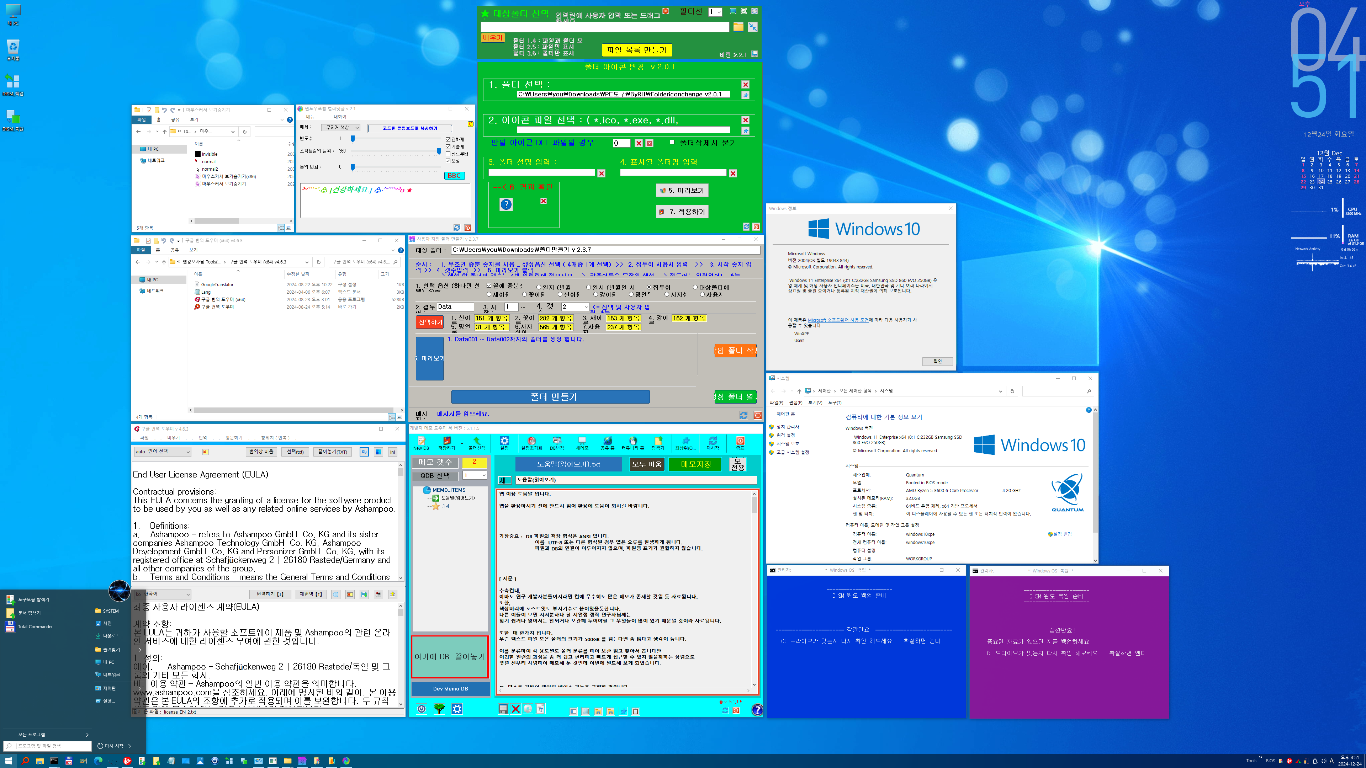The height and width of the screenshot is (768, 1366).
Task: Click red X delete icon in memo bottom bar
Action: coord(515,709)
